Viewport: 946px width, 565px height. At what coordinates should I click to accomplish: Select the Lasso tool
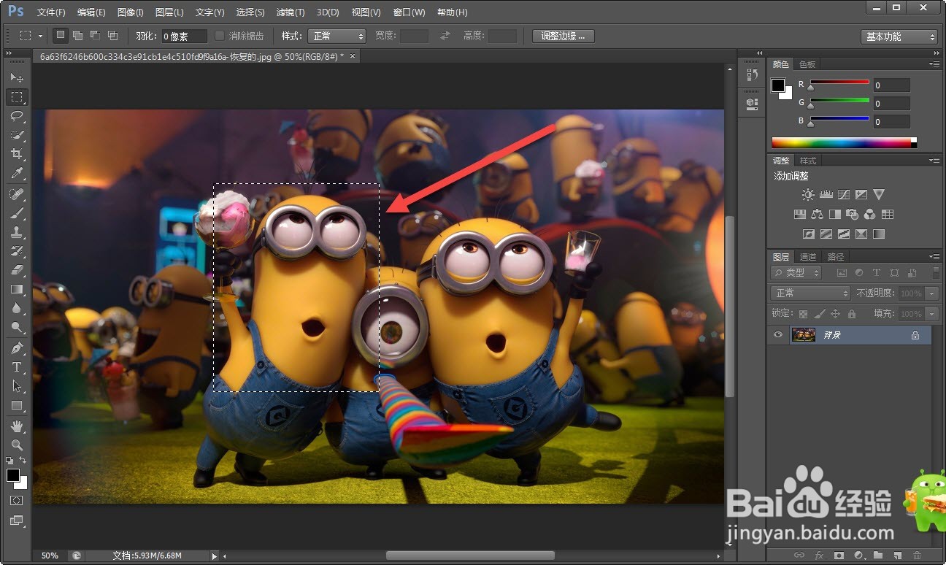click(x=17, y=116)
